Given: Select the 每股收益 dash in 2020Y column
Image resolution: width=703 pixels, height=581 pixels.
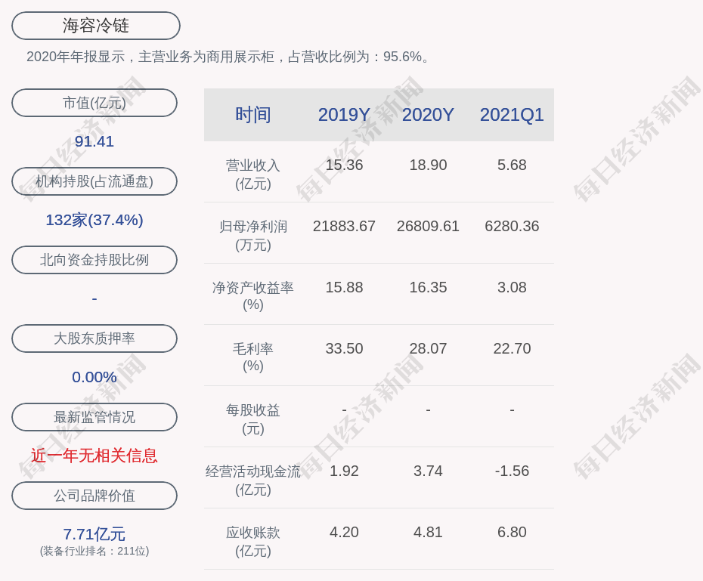Looking at the screenshot, I should [428, 409].
